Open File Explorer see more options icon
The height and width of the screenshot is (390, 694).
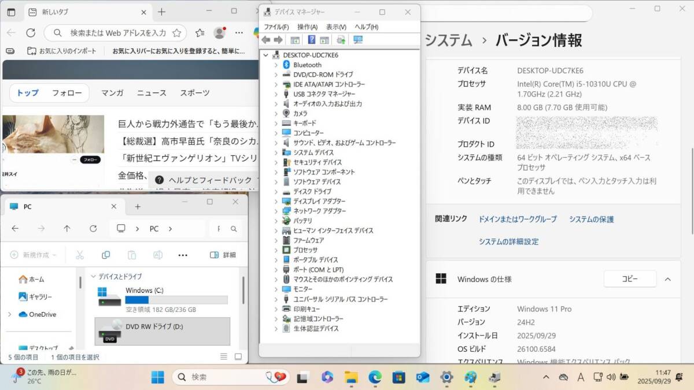click(183, 255)
